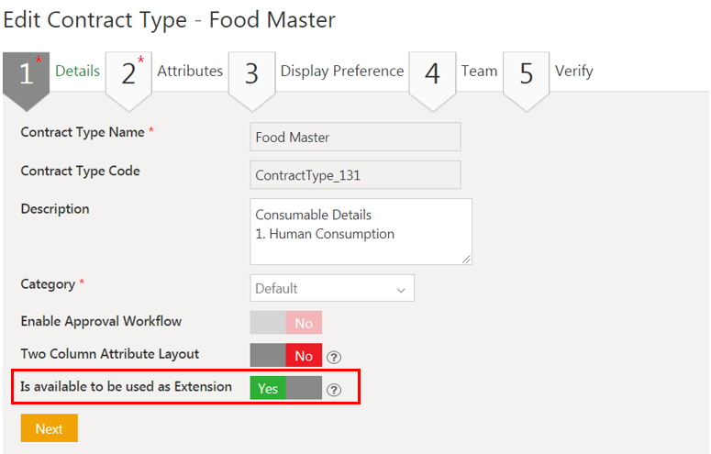The width and height of the screenshot is (711, 454).
Task: Toggle Two Column Attribute Layout switch
Action: tap(285, 356)
